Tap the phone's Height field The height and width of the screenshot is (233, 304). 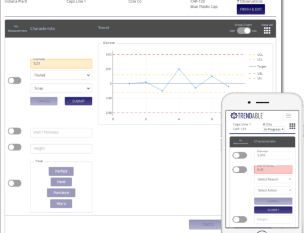pos(273,220)
